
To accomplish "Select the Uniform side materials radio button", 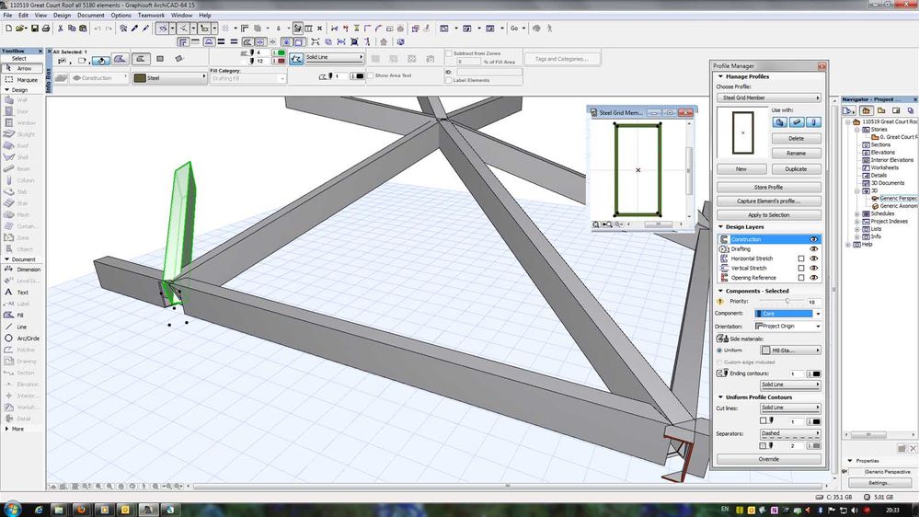I will click(x=719, y=350).
